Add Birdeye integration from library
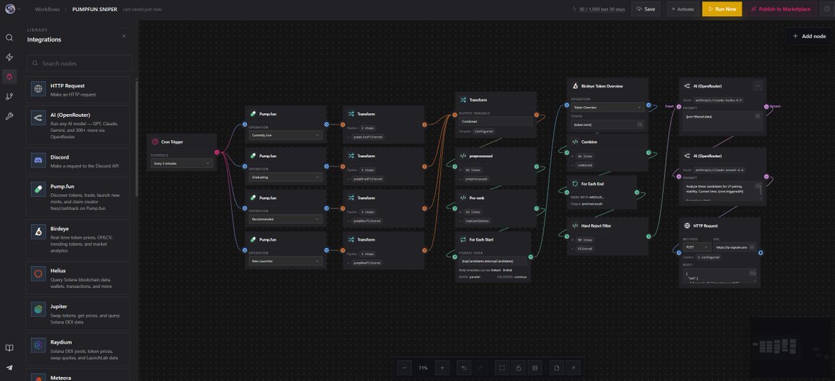This screenshot has width=835, height=381. [78, 239]
